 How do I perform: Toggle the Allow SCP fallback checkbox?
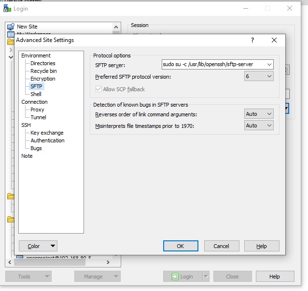click(x=99, y=89)
